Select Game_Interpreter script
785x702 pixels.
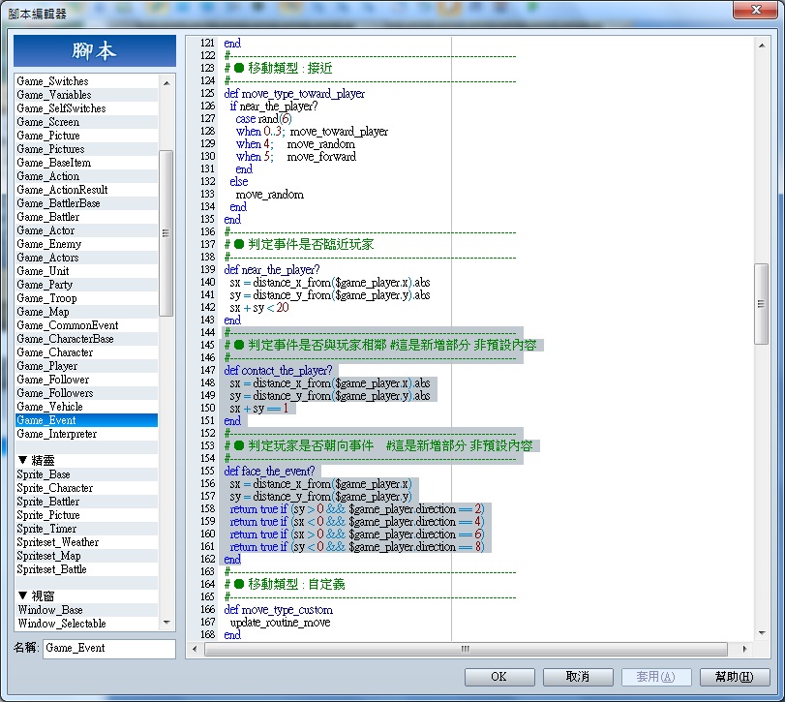[x=86, y=434]
